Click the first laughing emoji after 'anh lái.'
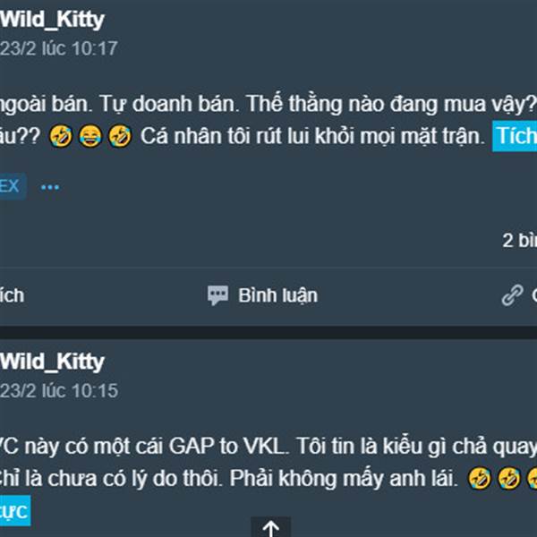The width and height of the screenshot is (537, 537). click(x=480, y=478)
